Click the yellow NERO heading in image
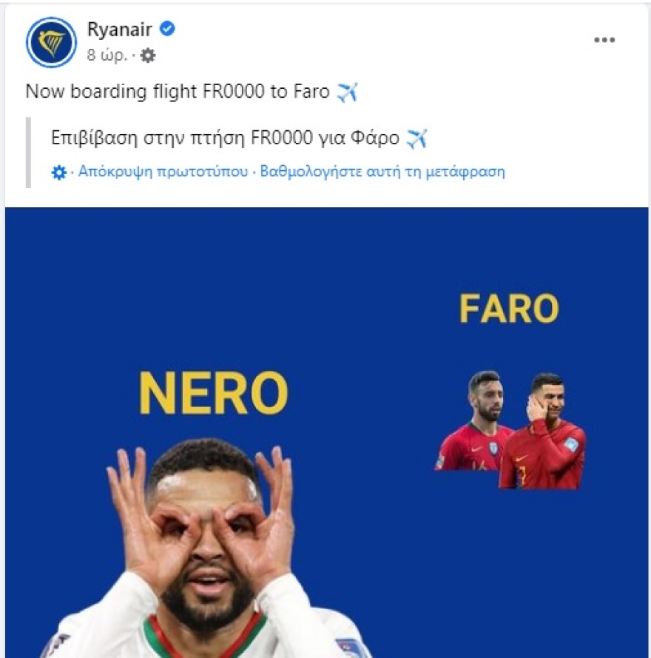651x658 pixels. [214, 393]
